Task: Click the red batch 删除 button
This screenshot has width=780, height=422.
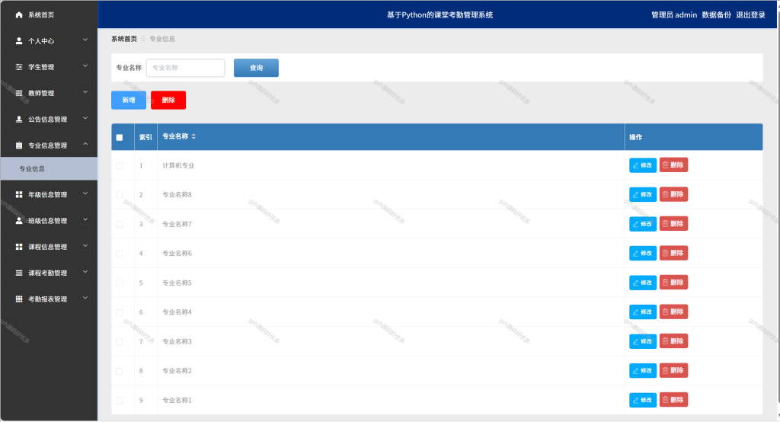Action: click(168, 100)
